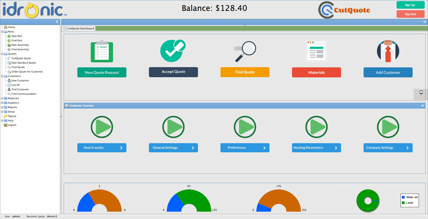Click the Sign Up button

(x=410, y=5)
